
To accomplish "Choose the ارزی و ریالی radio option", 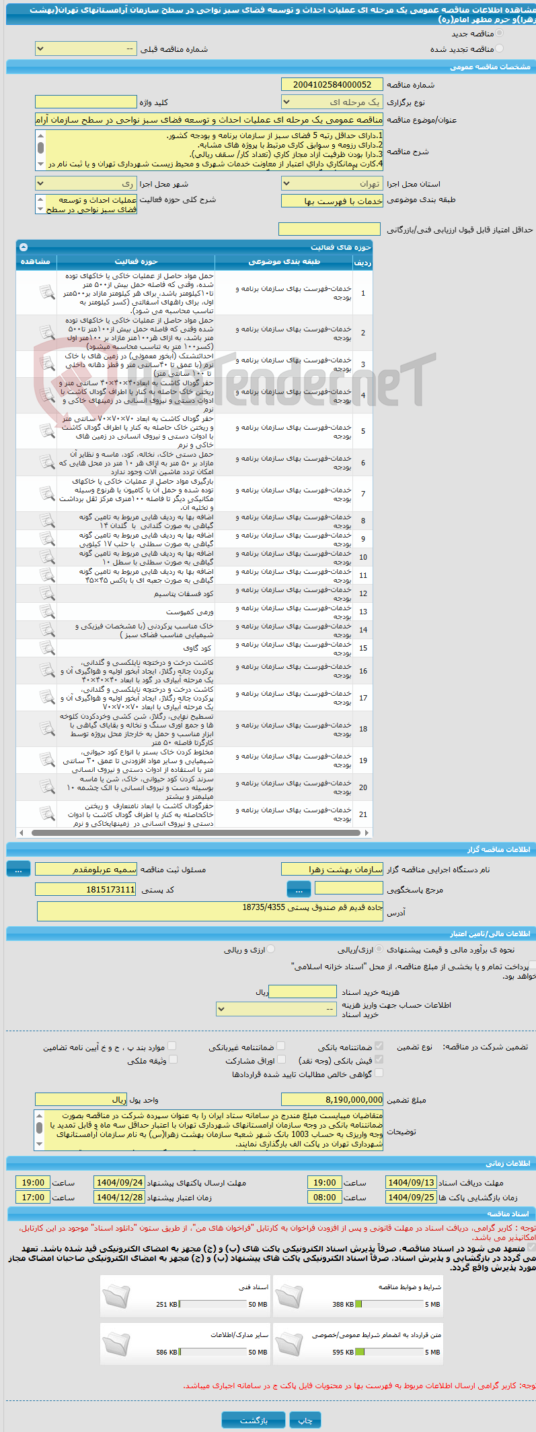I will (271, 949).
